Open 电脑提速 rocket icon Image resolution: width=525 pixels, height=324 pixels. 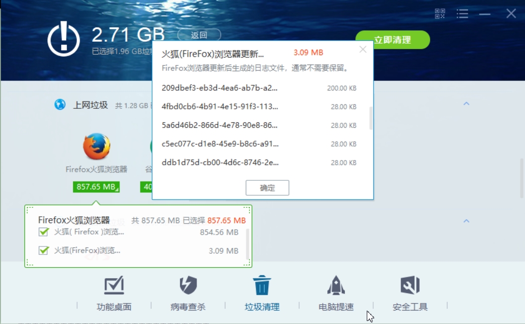(336, 285)
